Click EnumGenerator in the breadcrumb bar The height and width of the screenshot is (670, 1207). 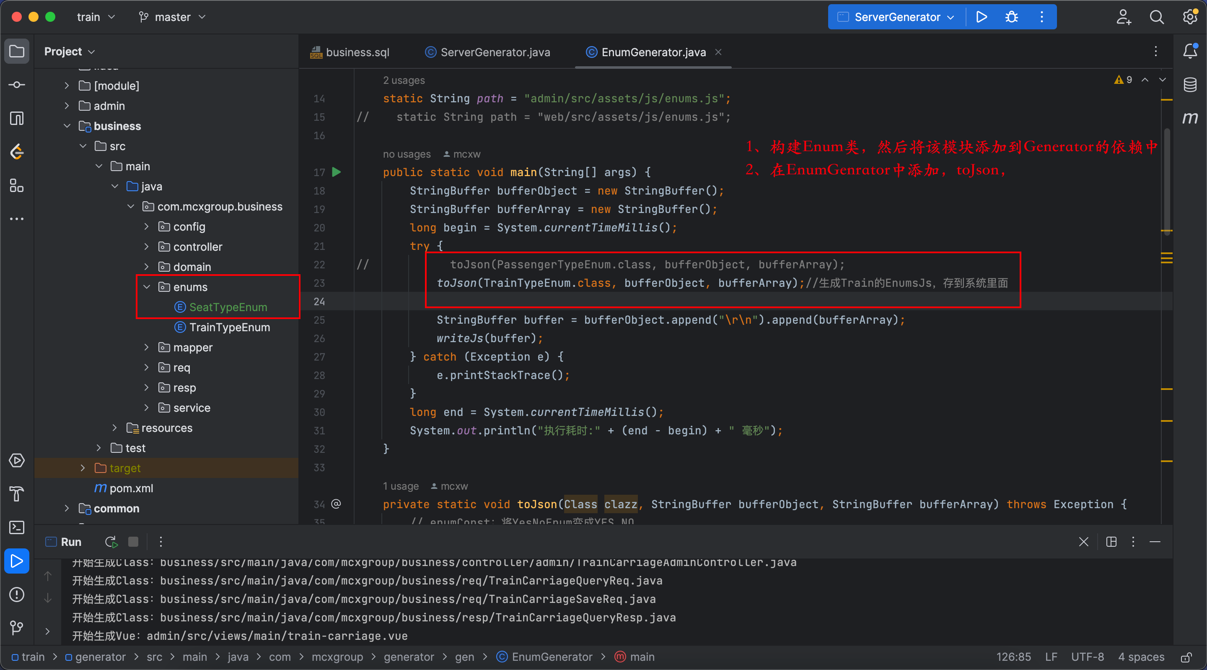click(552, 657)
